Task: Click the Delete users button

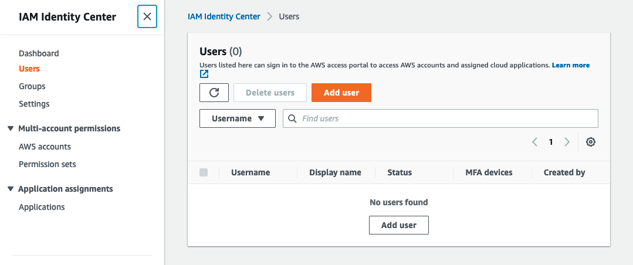Action: click(270, 93)
